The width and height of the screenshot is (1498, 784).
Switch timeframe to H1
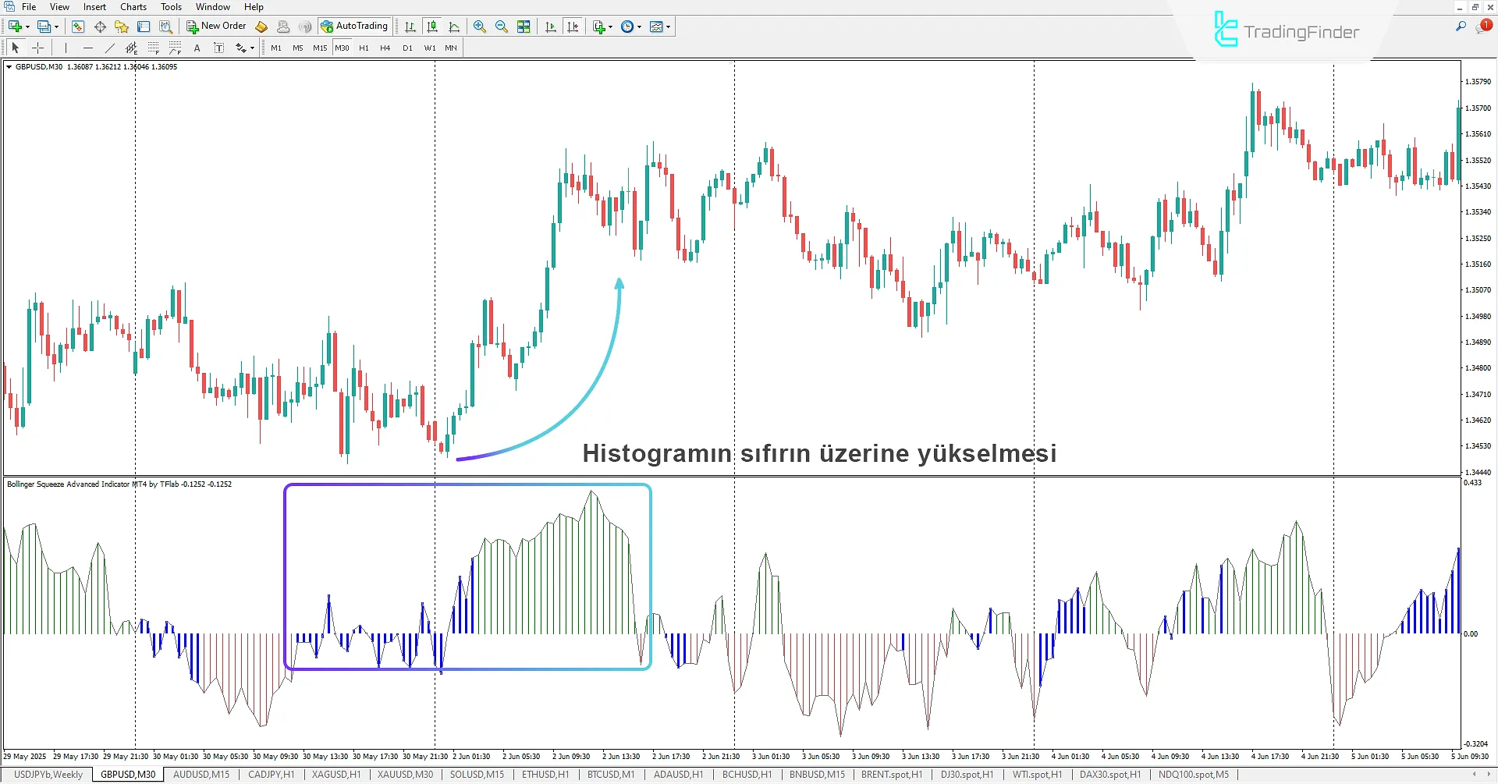click(x=364, y=48)
